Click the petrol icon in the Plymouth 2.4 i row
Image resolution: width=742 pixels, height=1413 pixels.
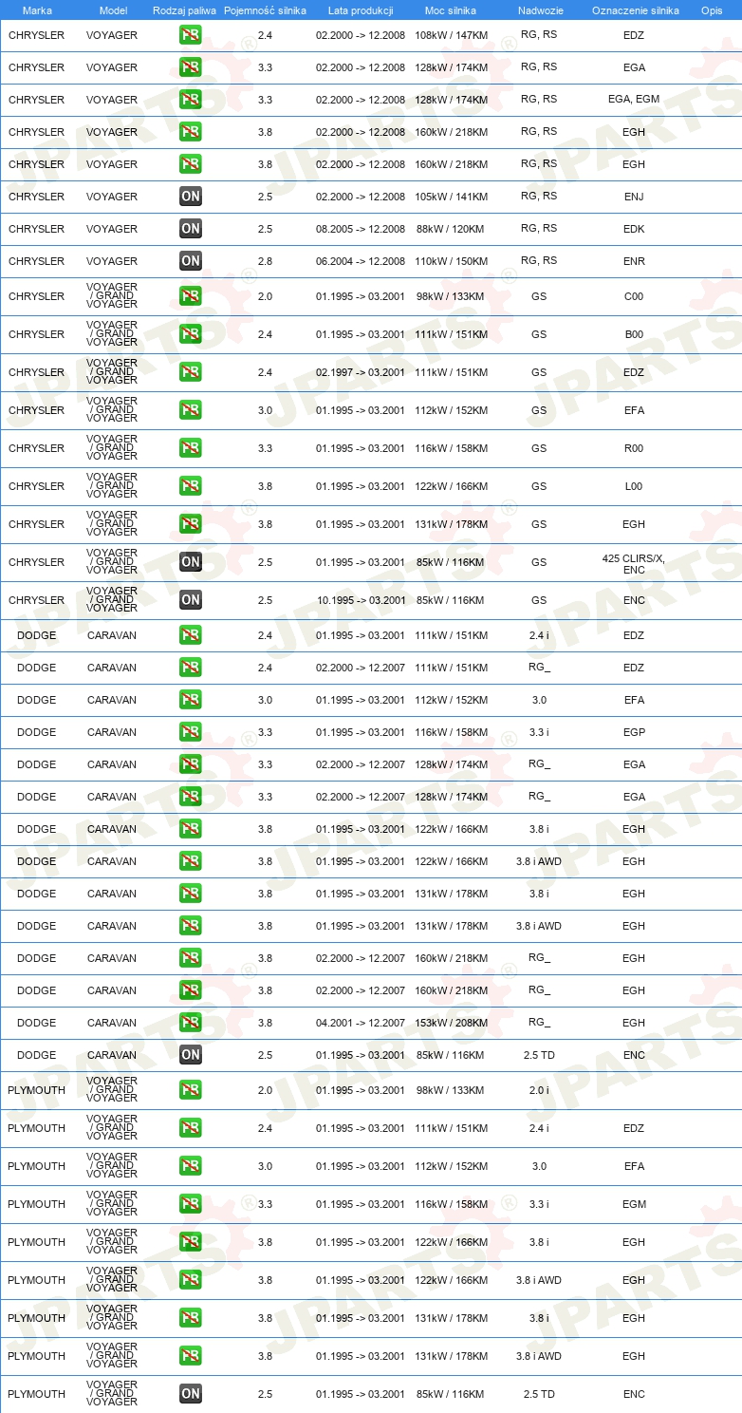point(191,1128)
